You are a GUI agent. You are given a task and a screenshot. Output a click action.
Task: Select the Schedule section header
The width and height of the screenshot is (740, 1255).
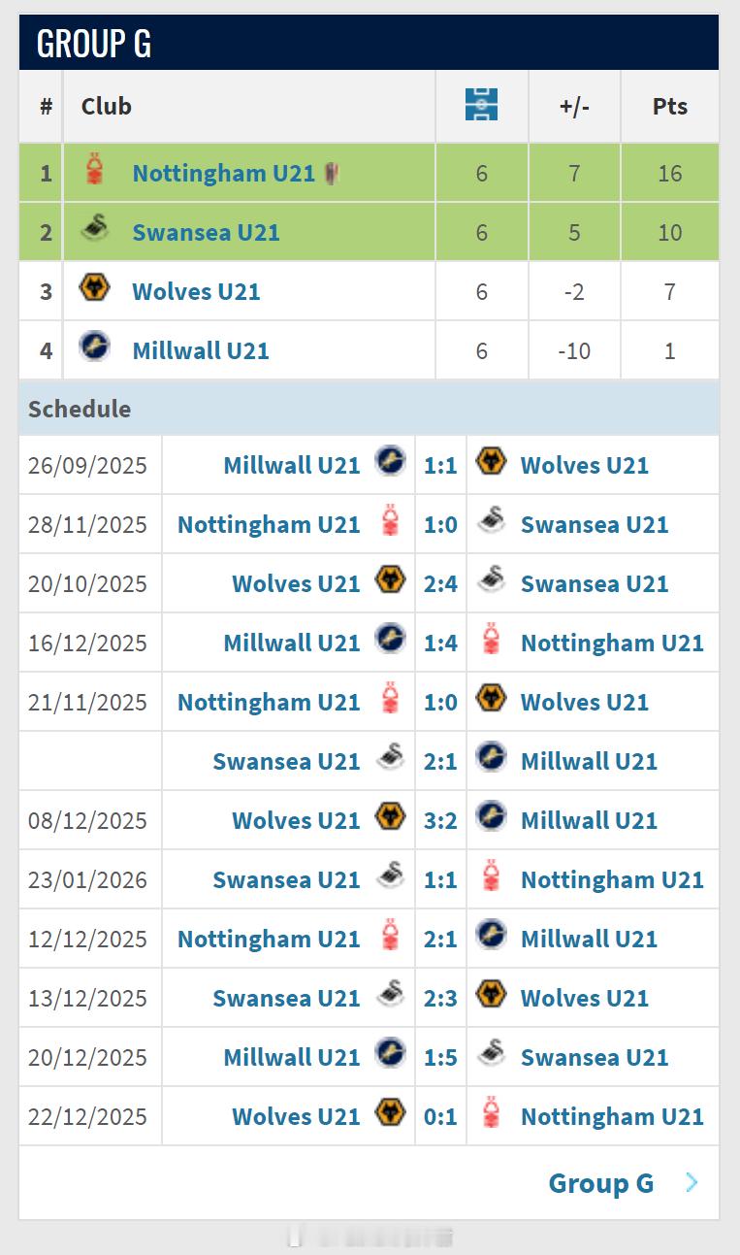pyautogui.click(x=369, y=408)
